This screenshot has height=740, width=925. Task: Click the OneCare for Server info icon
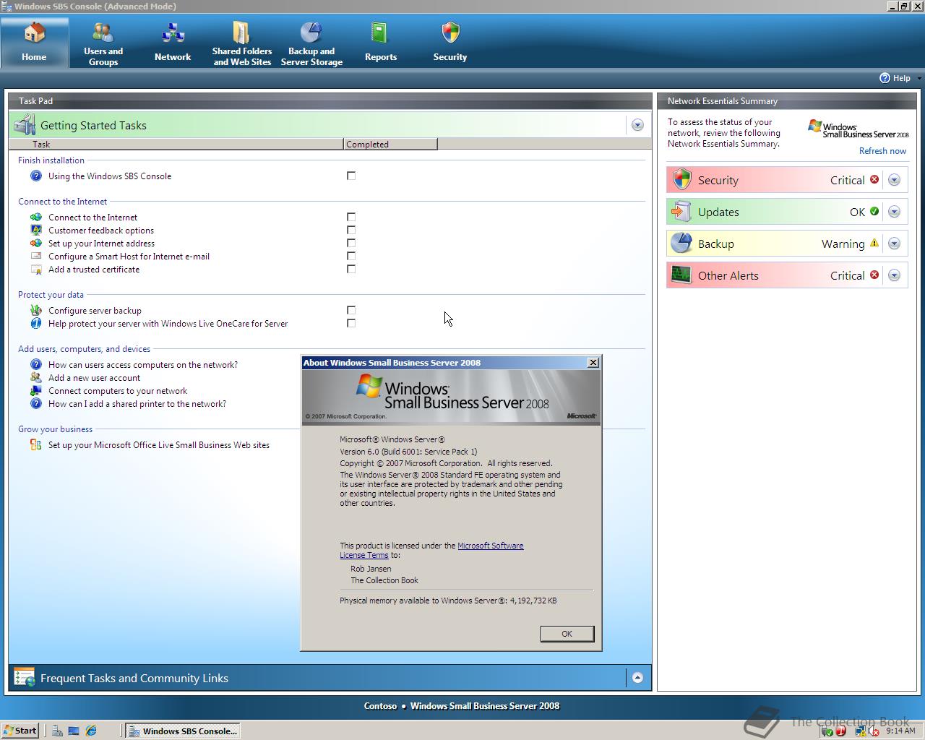click(36, 323)
